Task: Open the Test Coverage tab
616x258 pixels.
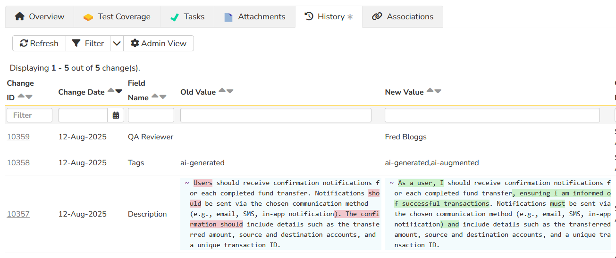Action: [x=117, y=17]
